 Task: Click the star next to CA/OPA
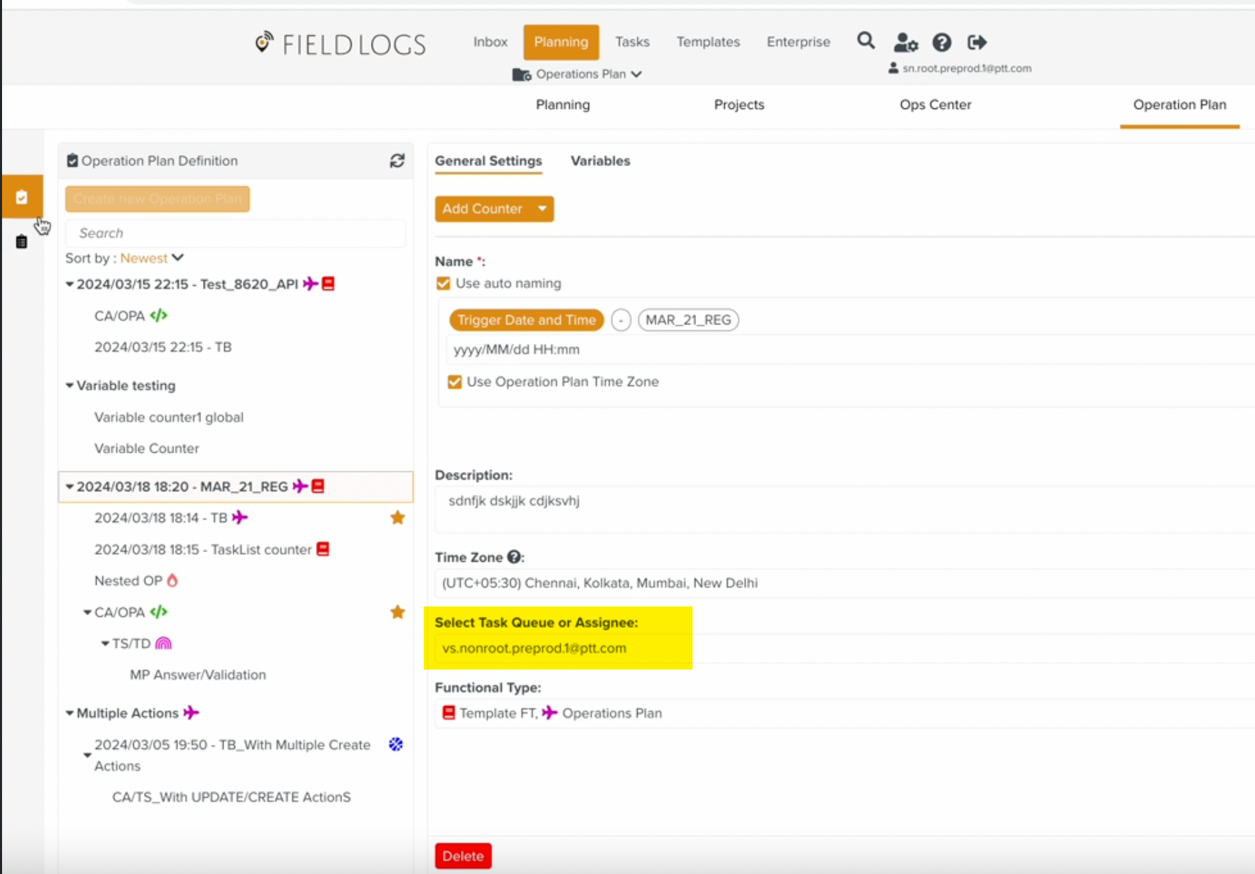[x=397, y=612]
